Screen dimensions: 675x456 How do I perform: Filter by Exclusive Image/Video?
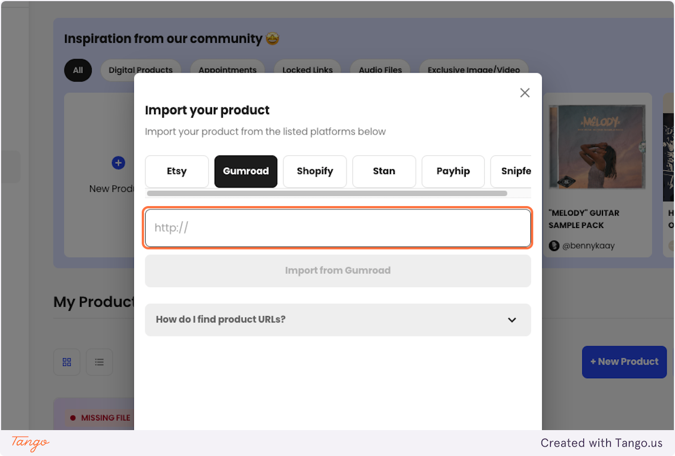(x=474, y=70)
